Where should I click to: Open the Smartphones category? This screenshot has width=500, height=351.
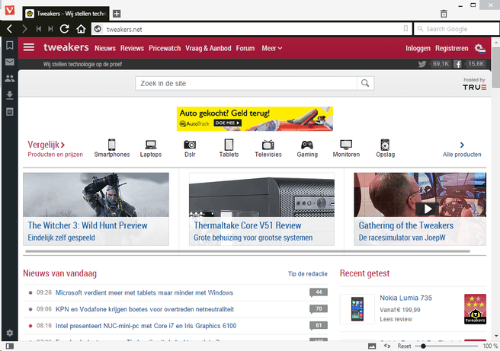coord(112,148)
